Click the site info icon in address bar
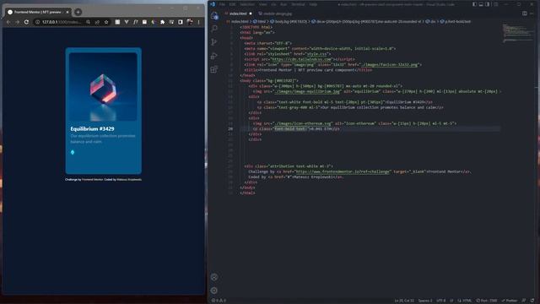Screen dimensions: 540x304 point(37,22)
